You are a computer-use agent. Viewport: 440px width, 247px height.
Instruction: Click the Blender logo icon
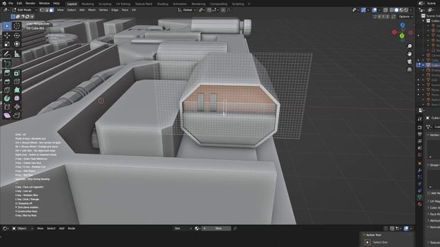coord(4,3)
